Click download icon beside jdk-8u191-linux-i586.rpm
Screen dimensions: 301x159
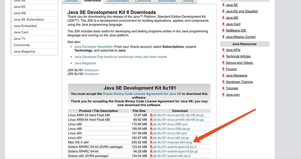pyautogui.click(x=151, y=124)
